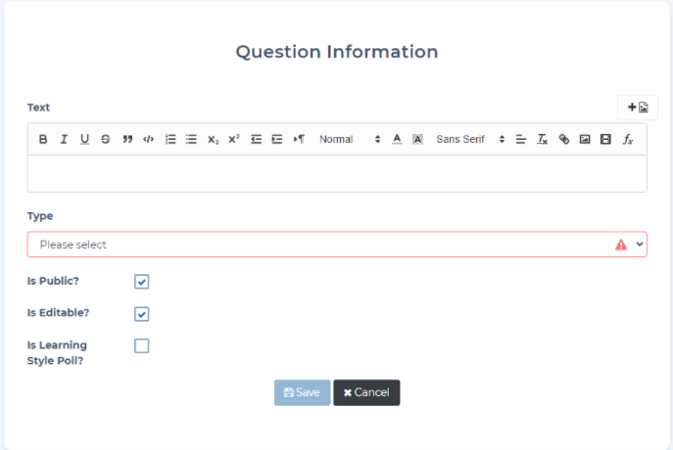The width and height of the screenshot is (673, 450).
Task: Toggle bold formatting in the editor
Action: (43, 140)
